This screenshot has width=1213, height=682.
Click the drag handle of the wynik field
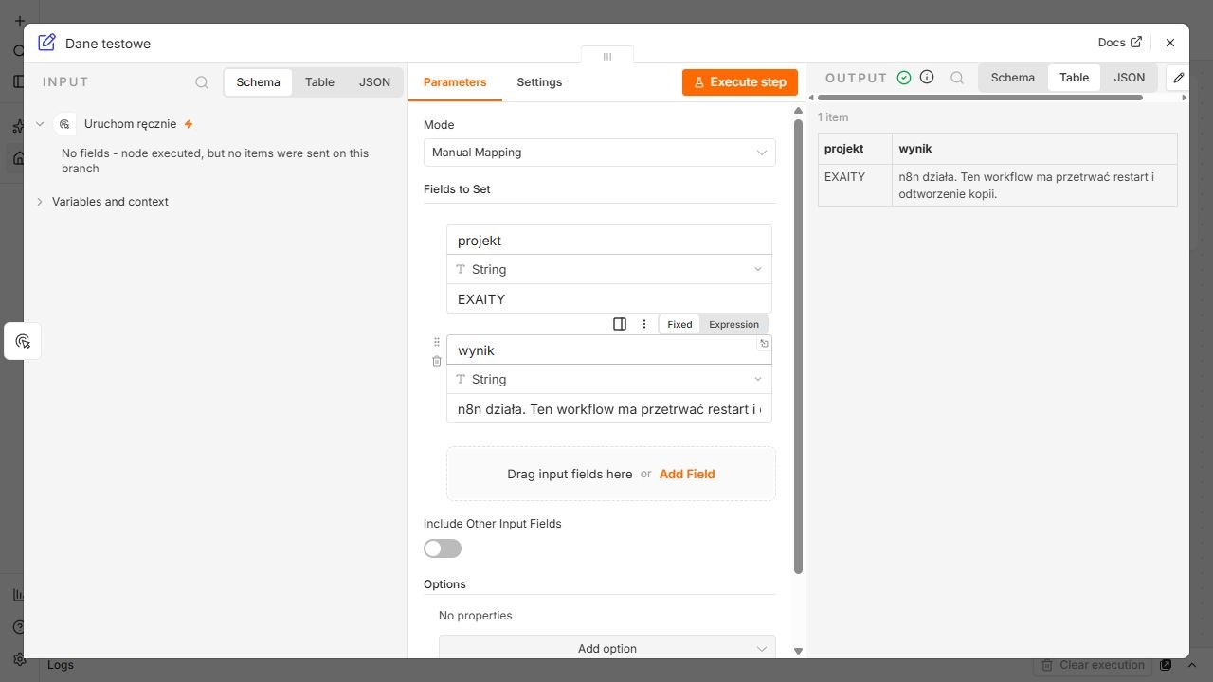[x=437, y=343]
